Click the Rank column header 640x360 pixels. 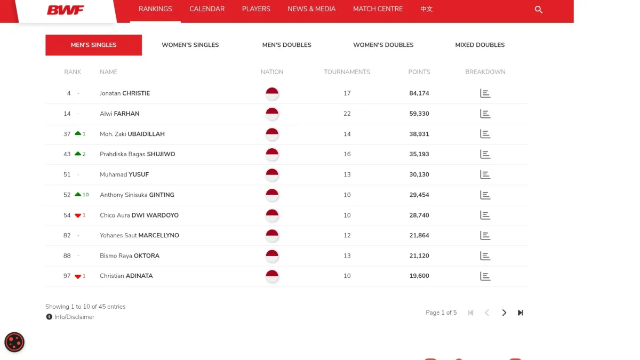73,72
